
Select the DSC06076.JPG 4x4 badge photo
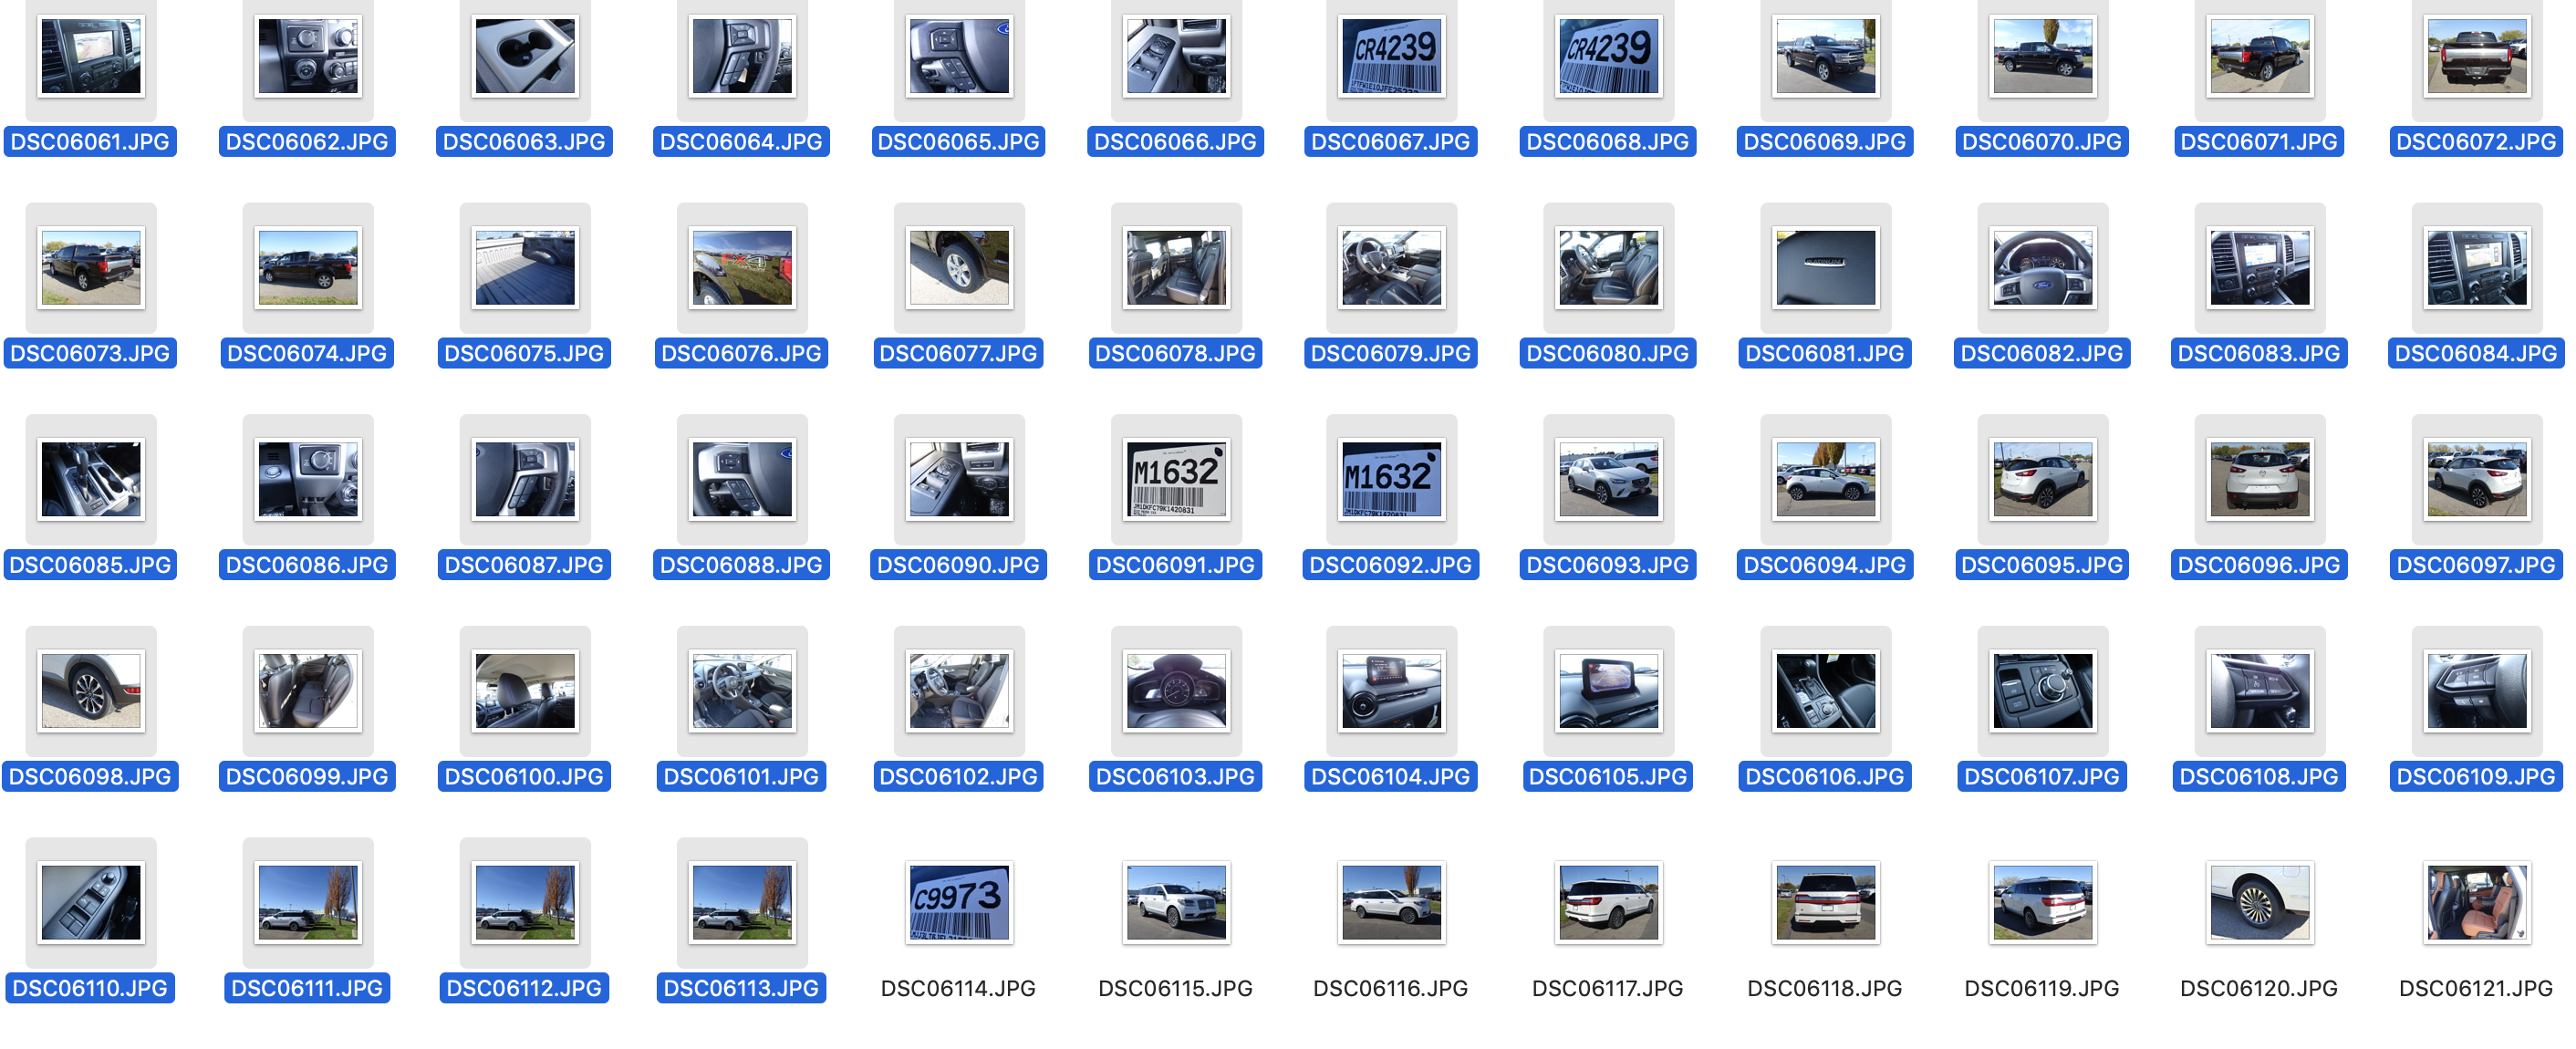(x=741, y=268)
